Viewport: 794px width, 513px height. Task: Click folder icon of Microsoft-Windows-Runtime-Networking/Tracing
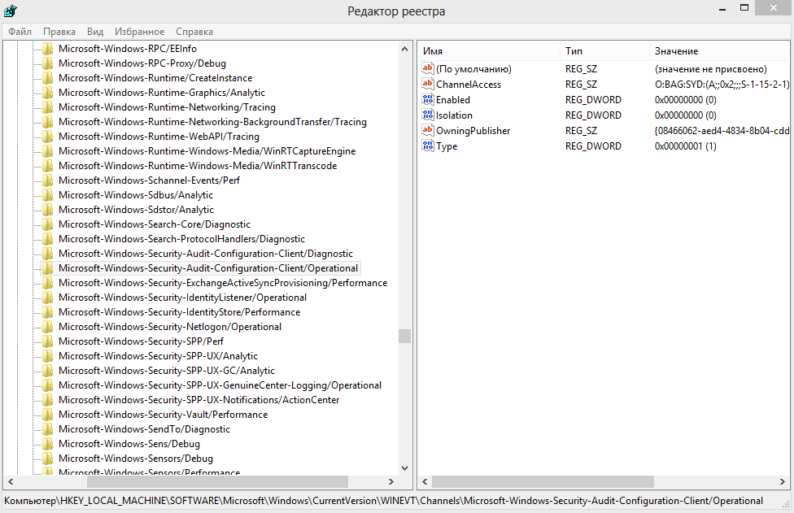(x=48, y=107)
